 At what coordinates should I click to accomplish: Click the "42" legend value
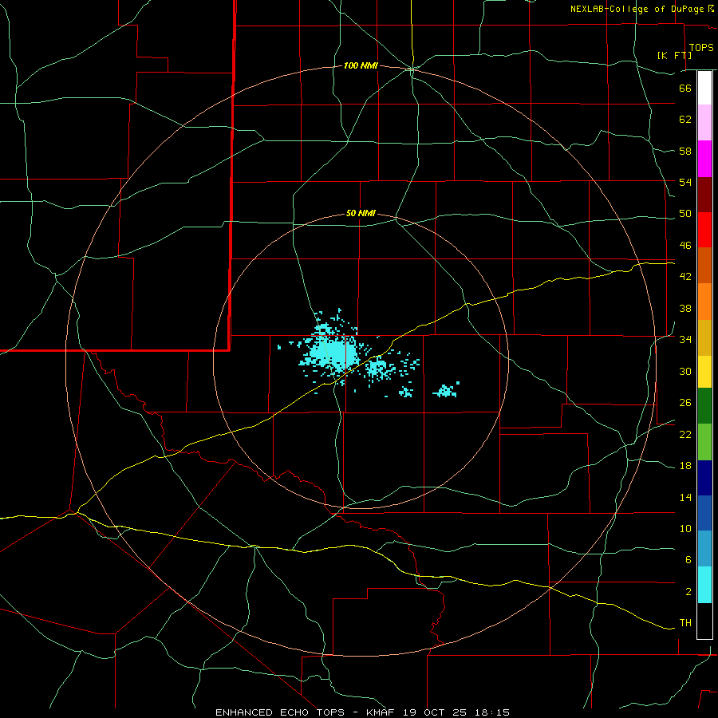(685, 277)
